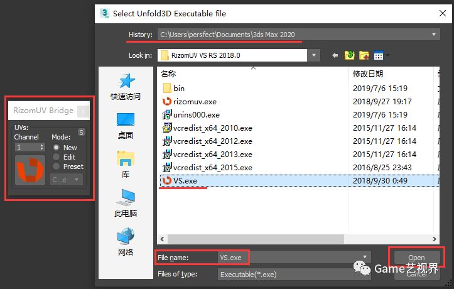Open 此电脑 This PC location
The image size is (454, 289).
tap(126, 203)
